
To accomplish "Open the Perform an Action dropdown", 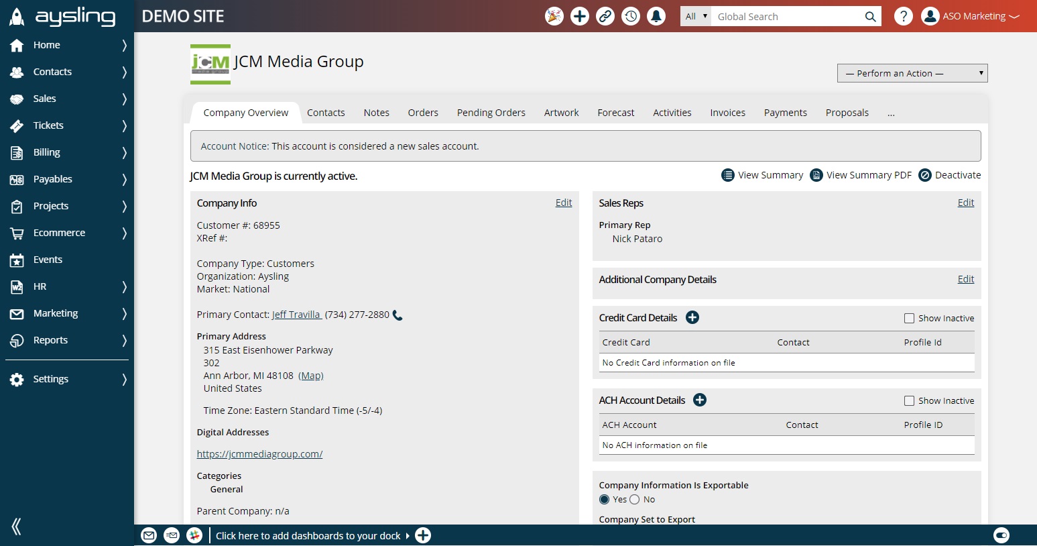I will (x=912, y=73).
